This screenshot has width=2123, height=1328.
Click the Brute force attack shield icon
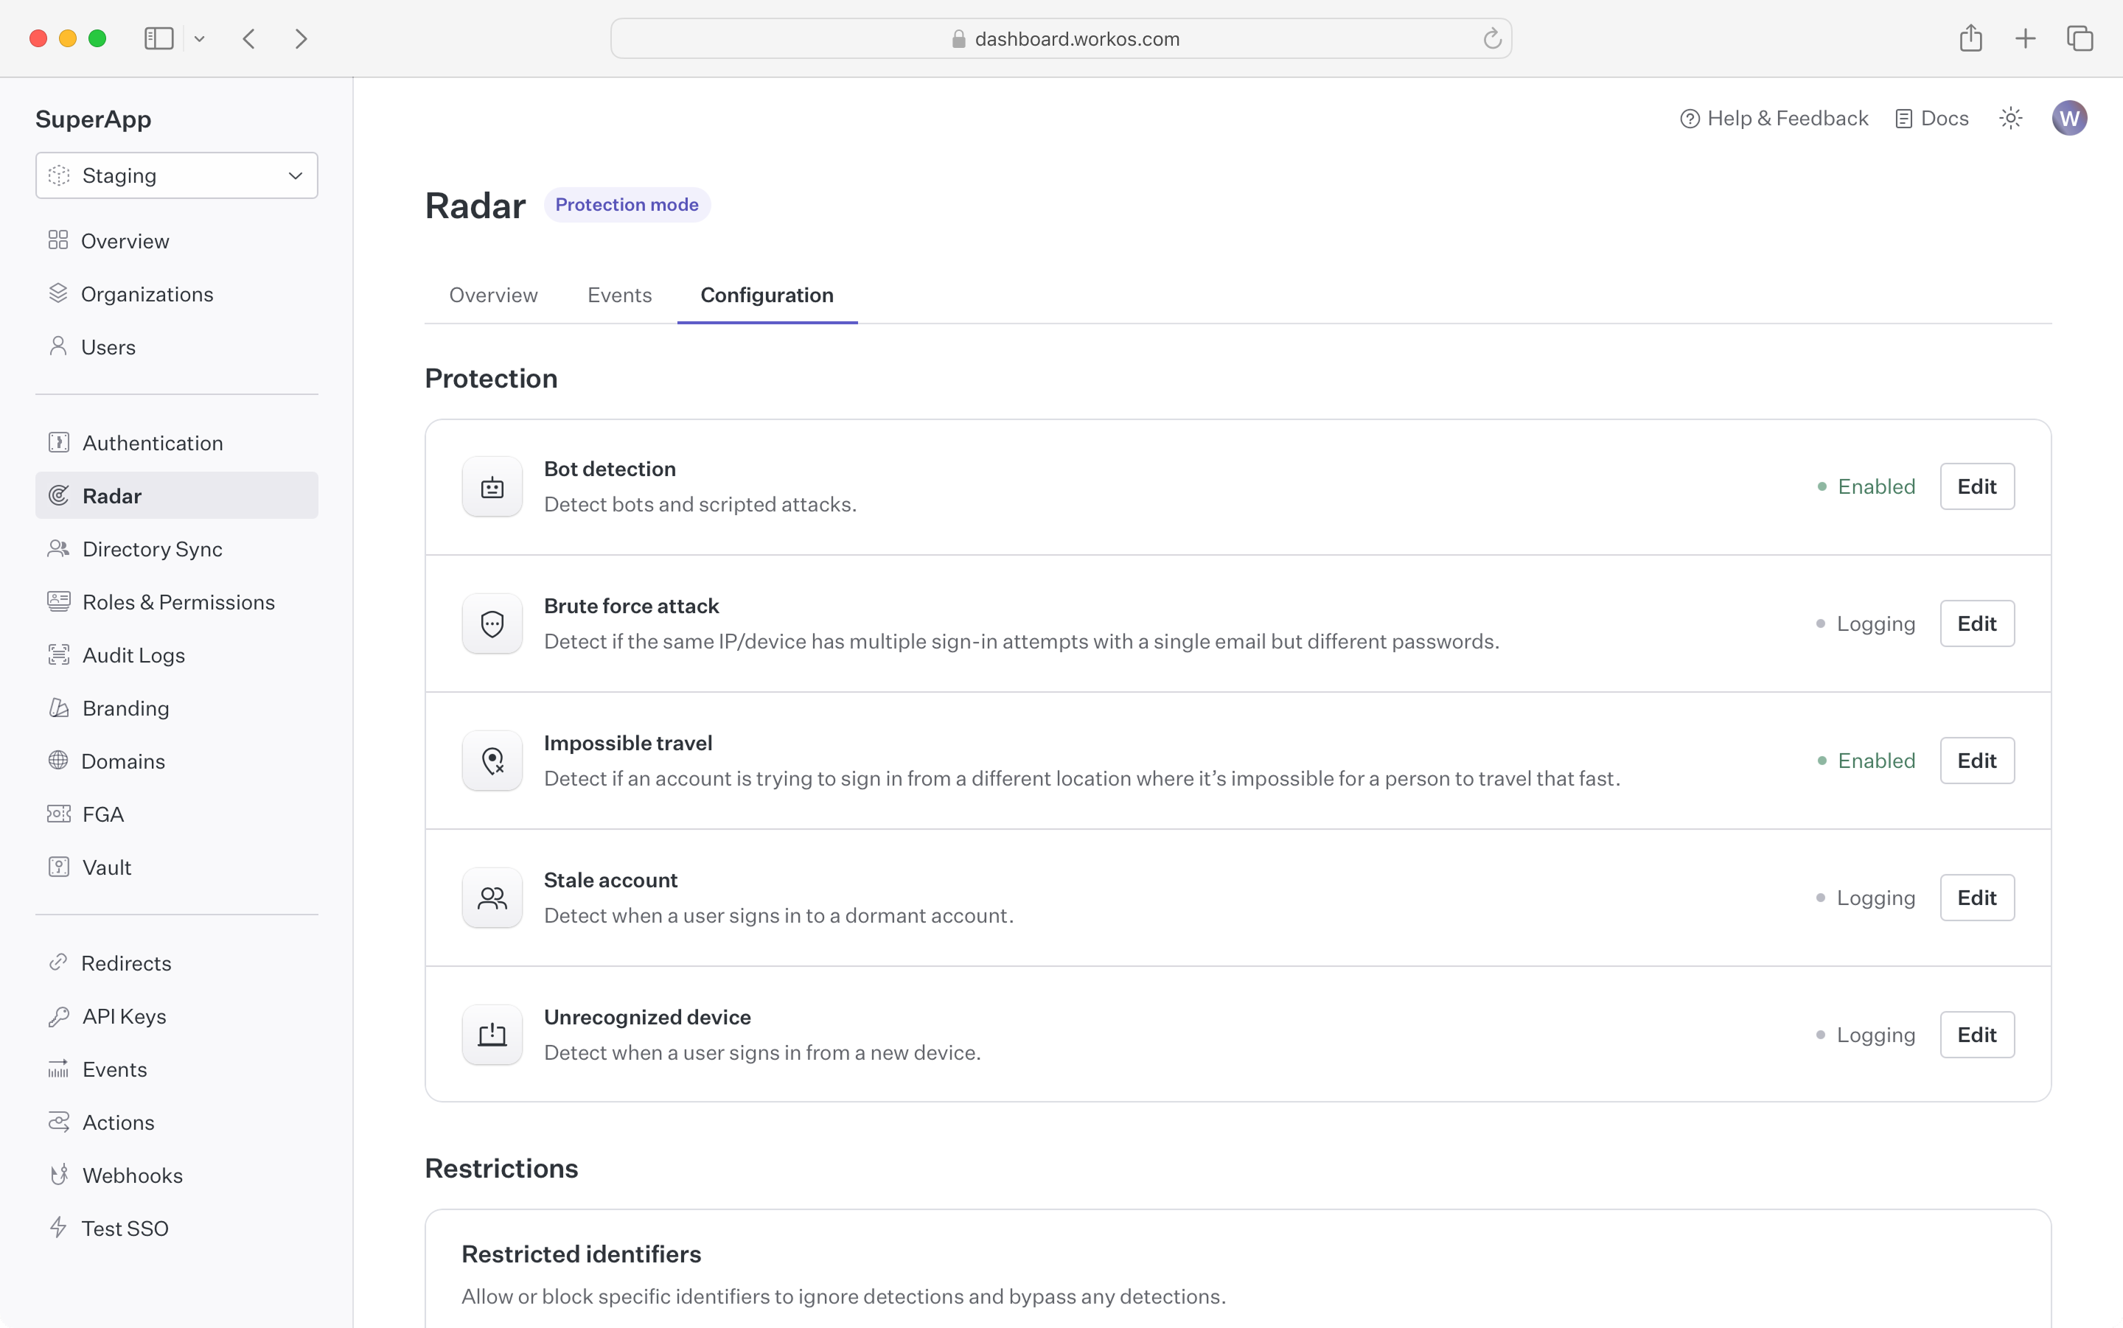tap(492, 624)
